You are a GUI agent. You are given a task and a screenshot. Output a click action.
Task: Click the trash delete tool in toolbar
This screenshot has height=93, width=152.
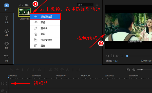[x=40, y=70]
